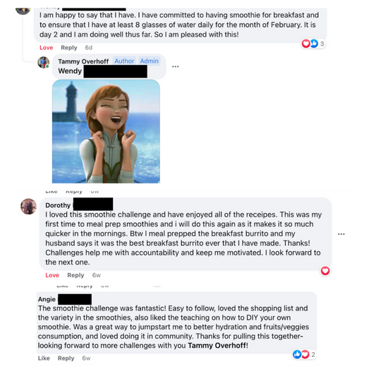Toggle Love on Dorothy's comment
376x376 pixels.
[52, 275]
